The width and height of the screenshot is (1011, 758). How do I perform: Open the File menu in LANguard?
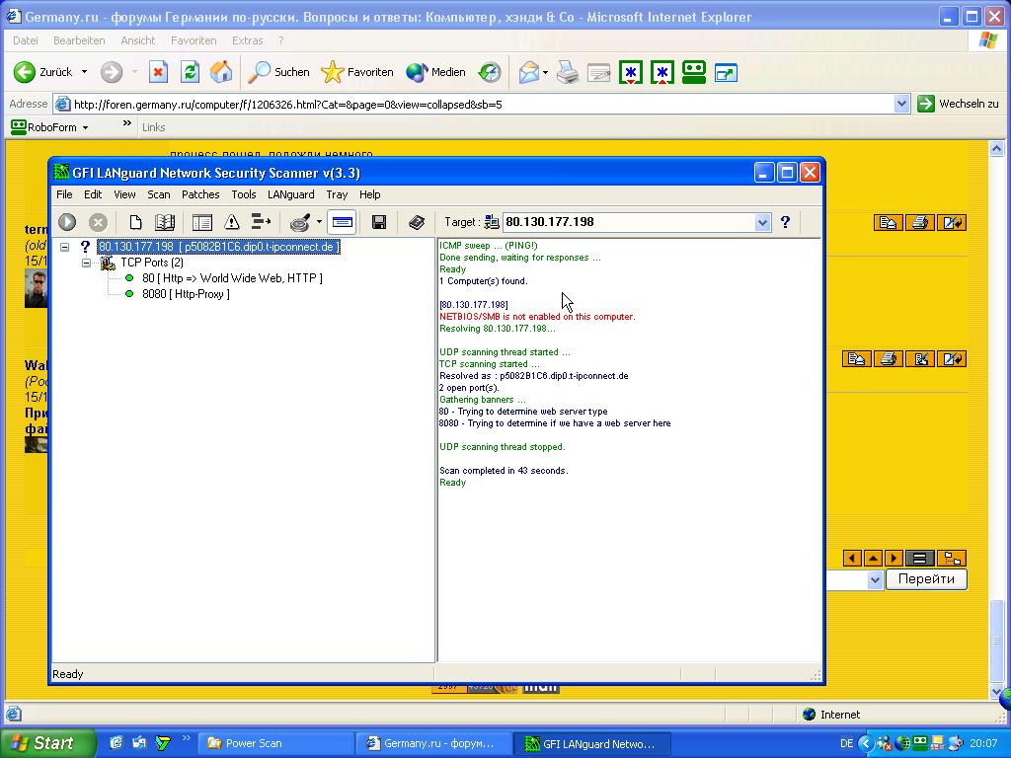pos(64,194)
